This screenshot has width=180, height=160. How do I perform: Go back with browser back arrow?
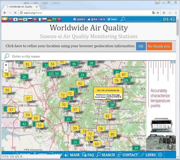click(x=5, y=13)
